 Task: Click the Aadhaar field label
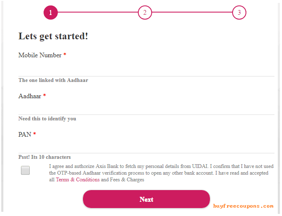pyautogui.click(x=30, y=96)
